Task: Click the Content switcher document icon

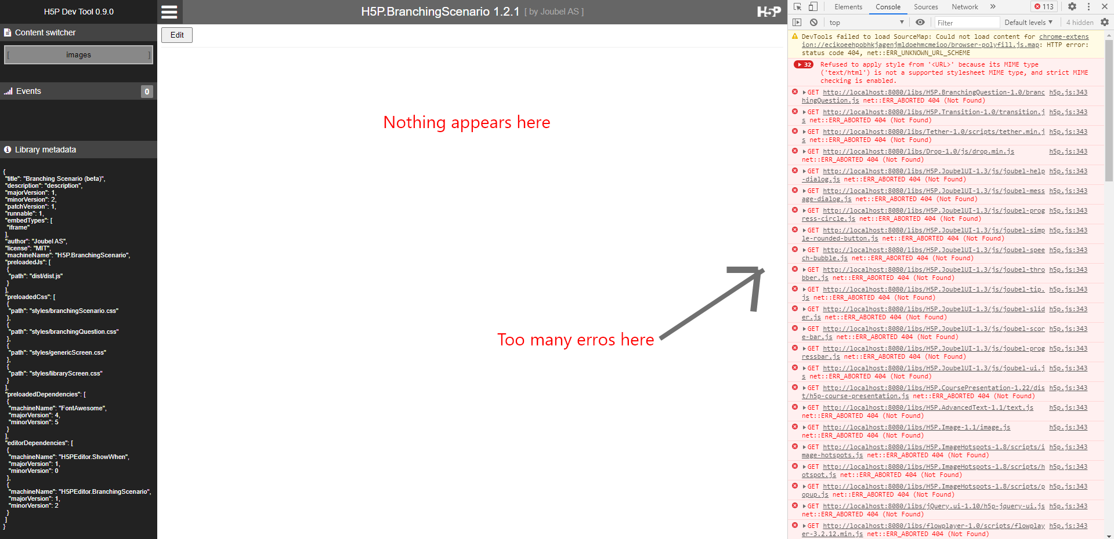Action: [8, 32]
